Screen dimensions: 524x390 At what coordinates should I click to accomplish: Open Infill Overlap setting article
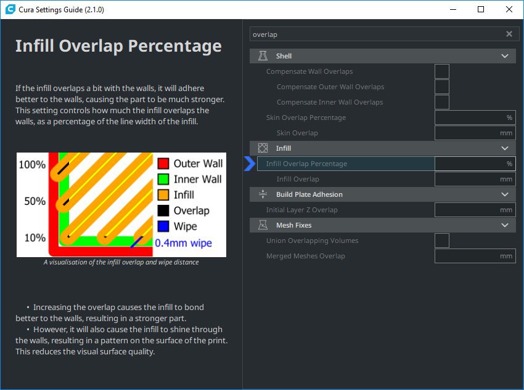point(297,179)
